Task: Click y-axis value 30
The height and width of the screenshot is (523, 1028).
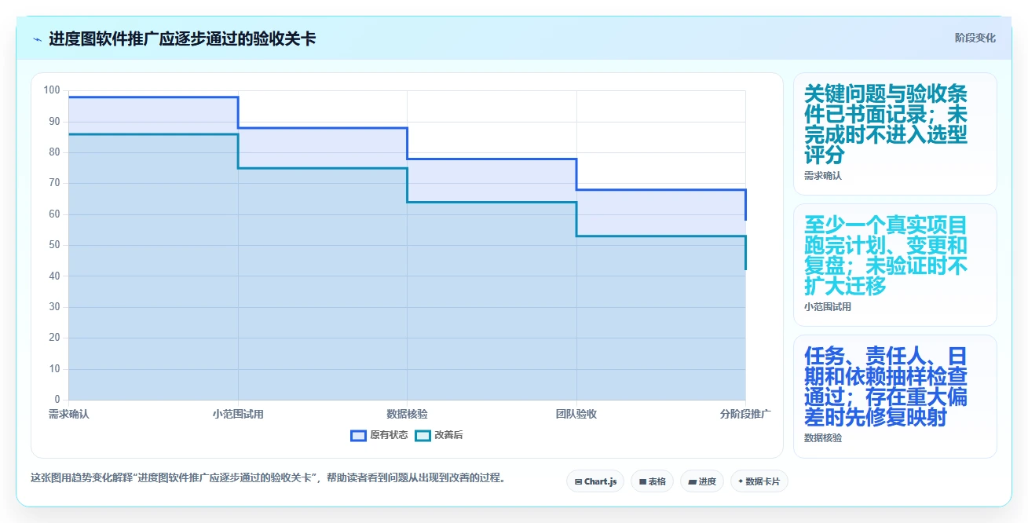Action: pos(54,307)
